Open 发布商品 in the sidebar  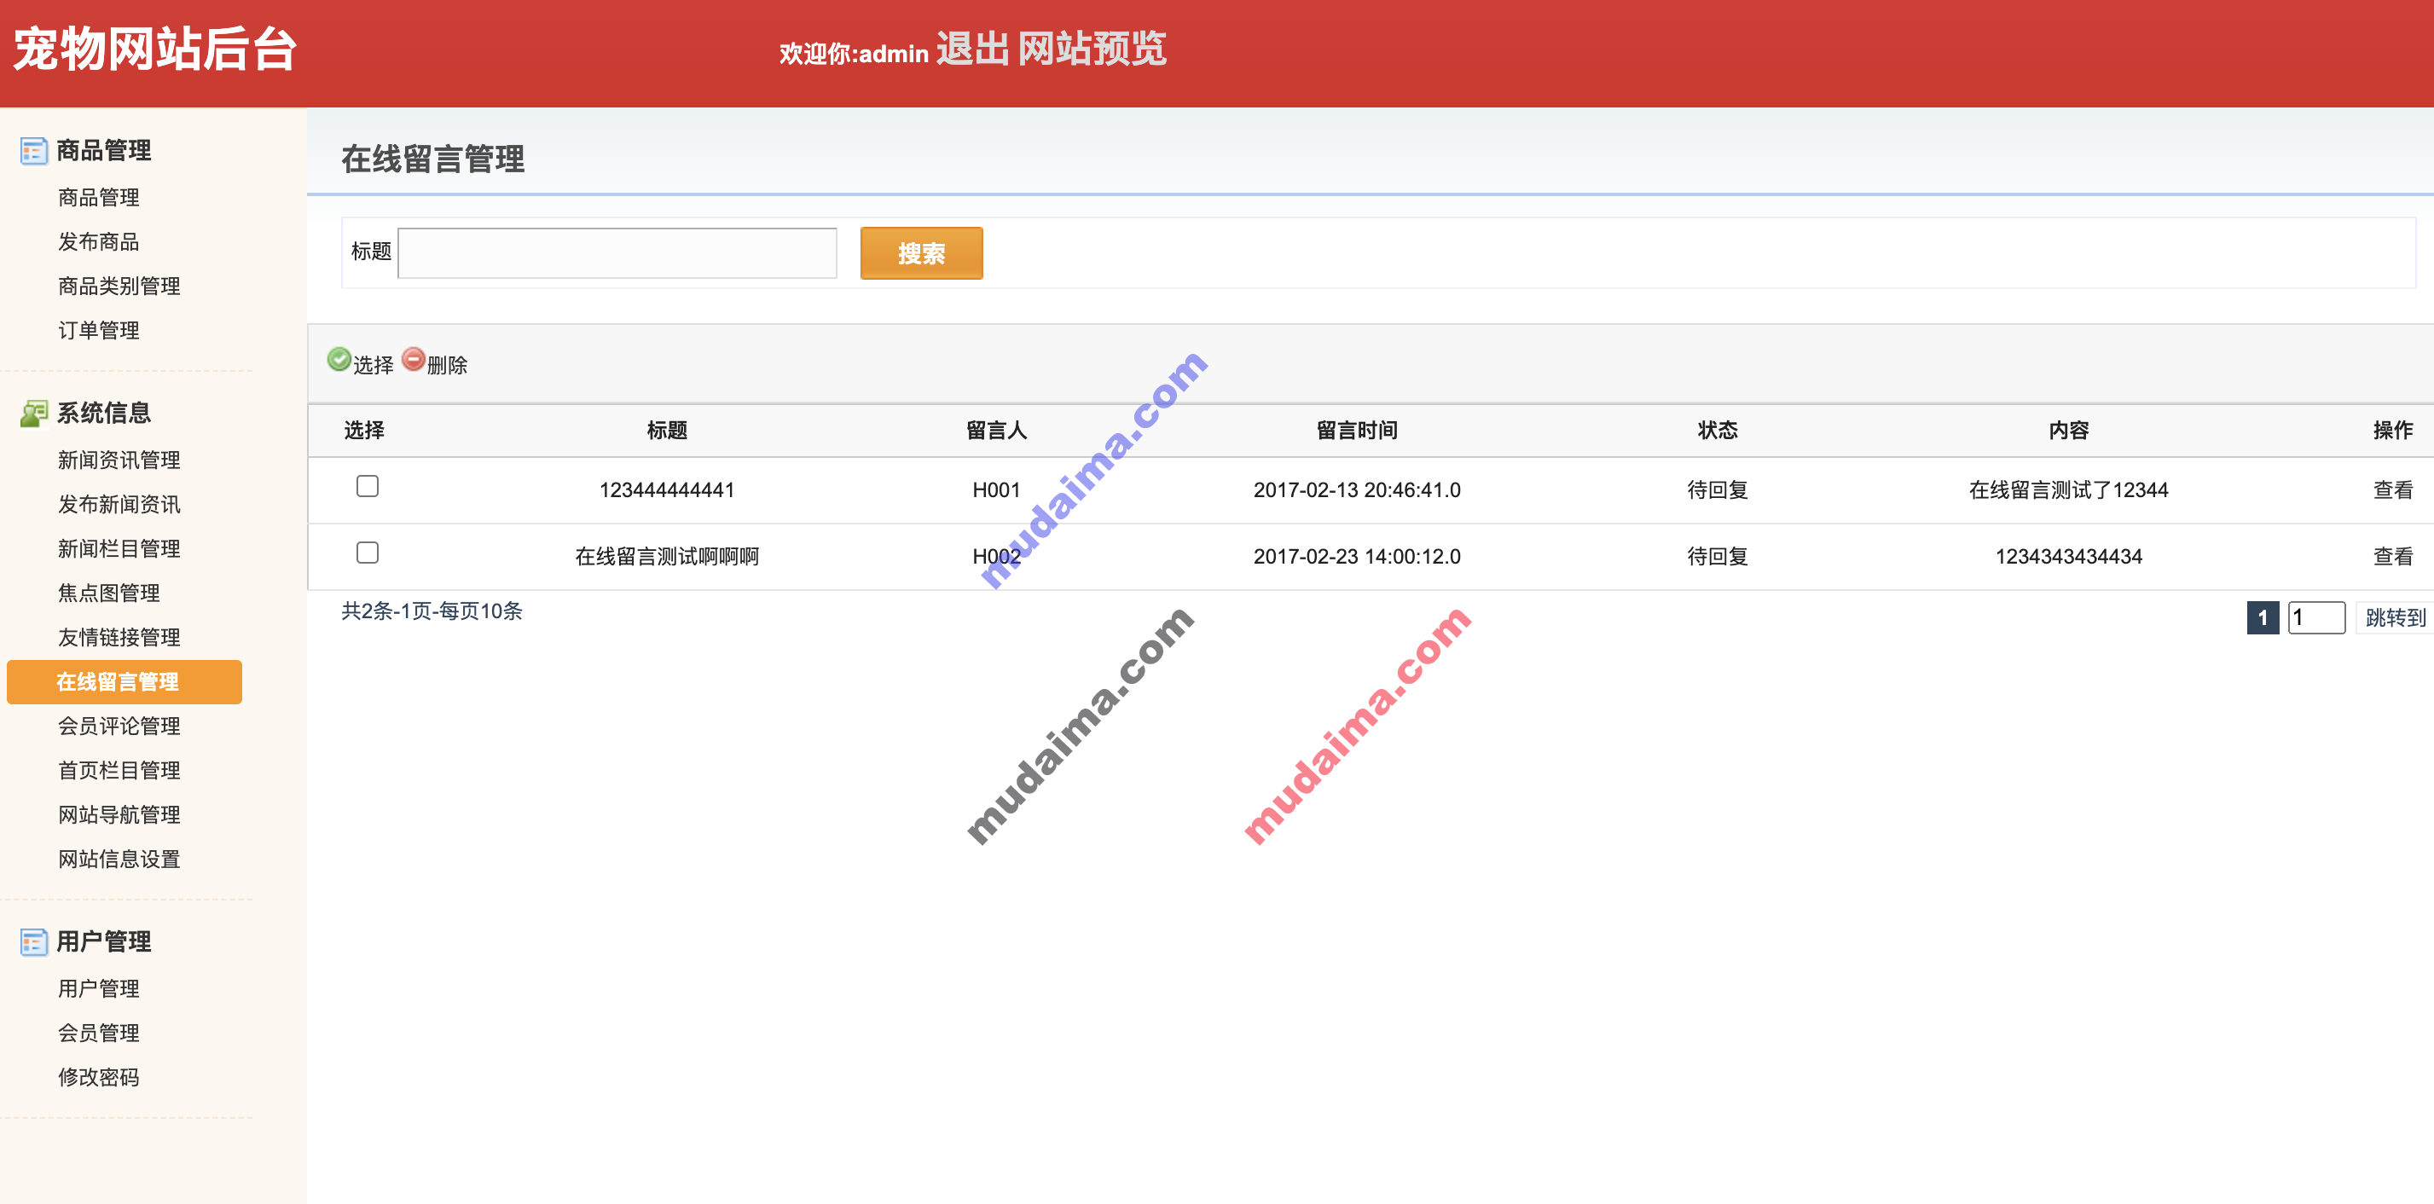(98, 241)
